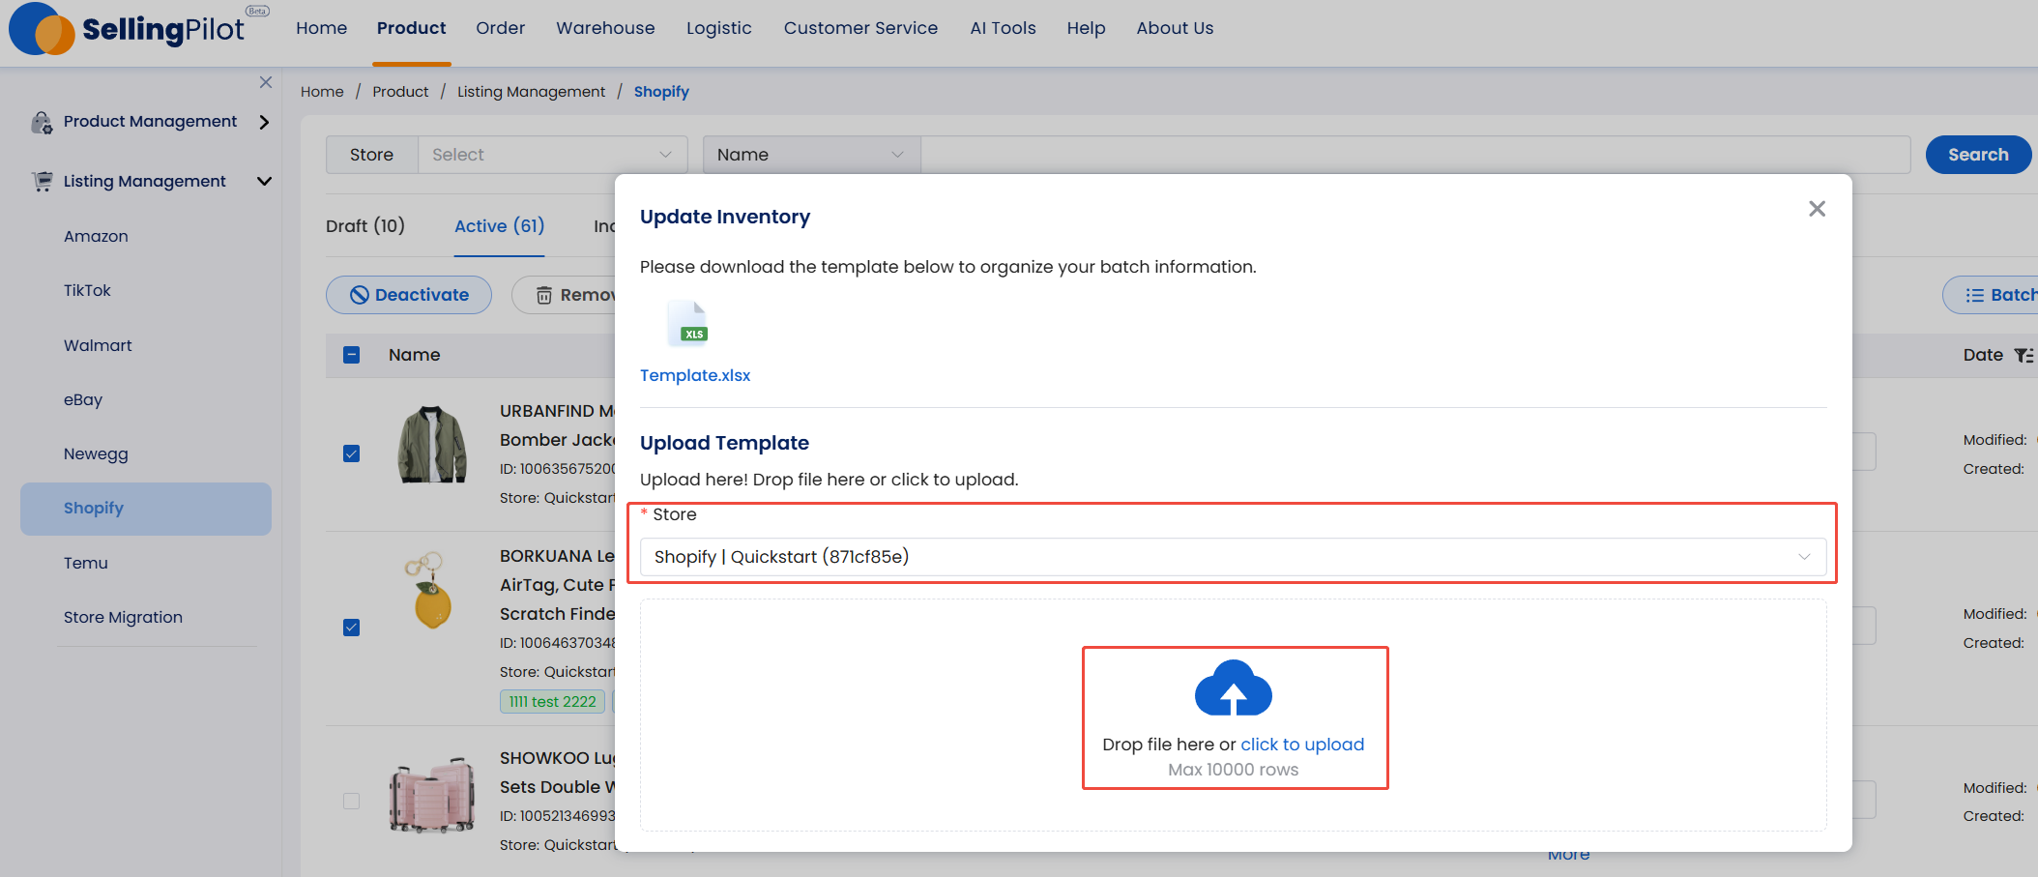Click the Search button
The image size is (2038, 877).
click(x=1978, y=155)
